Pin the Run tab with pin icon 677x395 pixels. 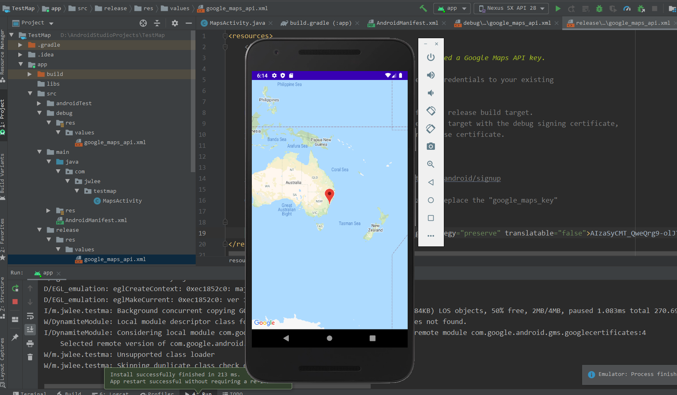[15, 337]
